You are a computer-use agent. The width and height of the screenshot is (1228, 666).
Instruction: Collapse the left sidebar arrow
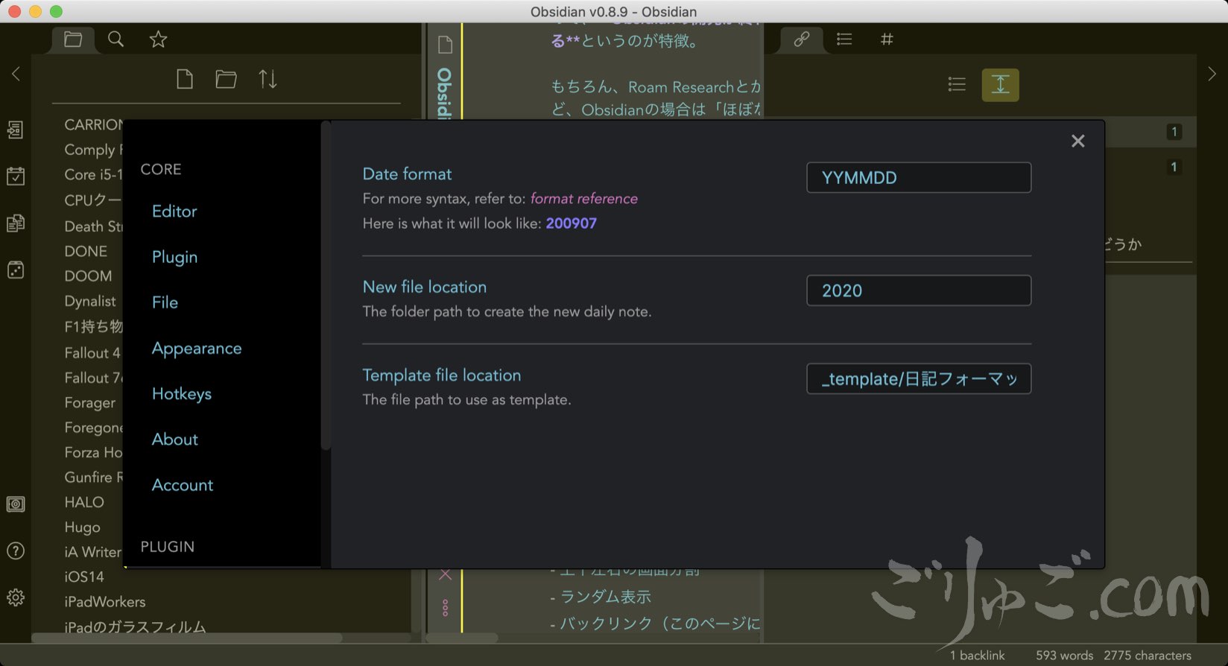(x=16, y=74)
